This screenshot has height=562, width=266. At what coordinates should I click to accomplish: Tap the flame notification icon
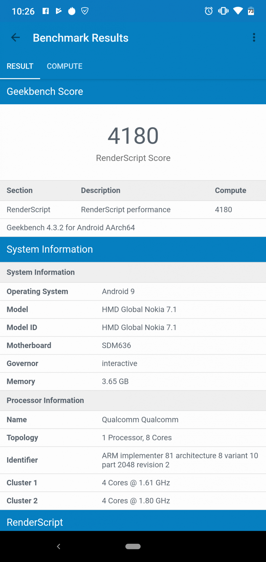tap(72, 11)
